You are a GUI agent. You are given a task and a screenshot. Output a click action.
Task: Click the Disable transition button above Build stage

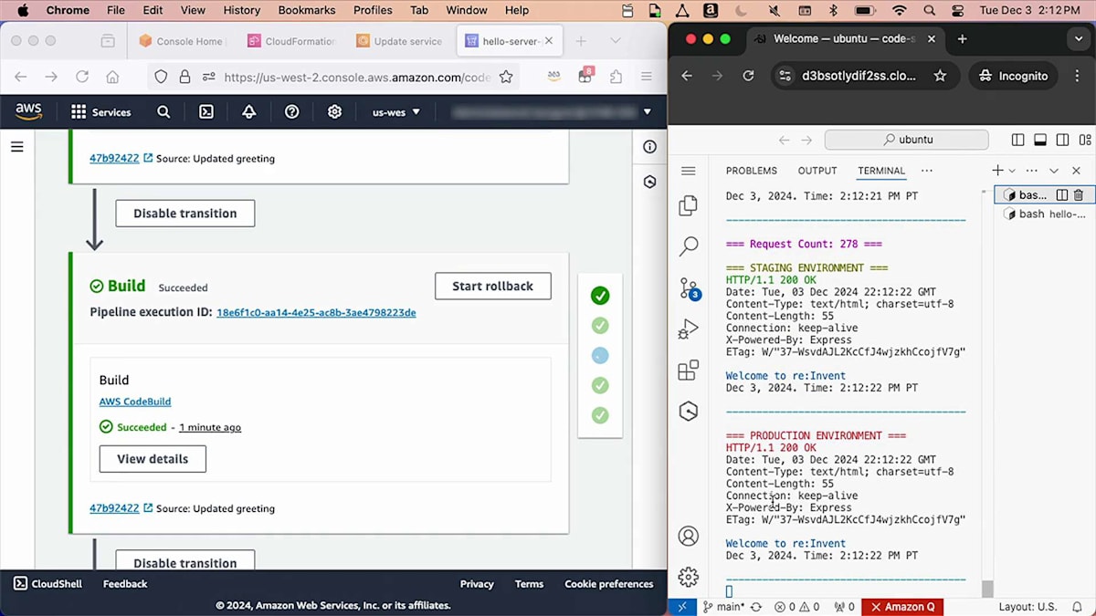pos(185,214)
